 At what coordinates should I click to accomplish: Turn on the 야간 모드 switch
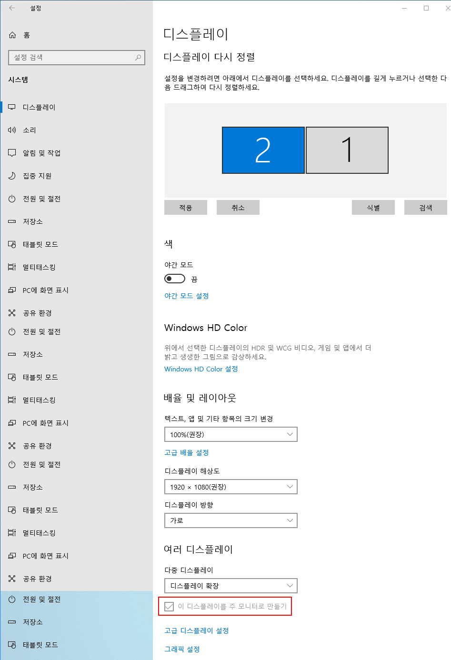pyautogui.click(x=175, y=279)
